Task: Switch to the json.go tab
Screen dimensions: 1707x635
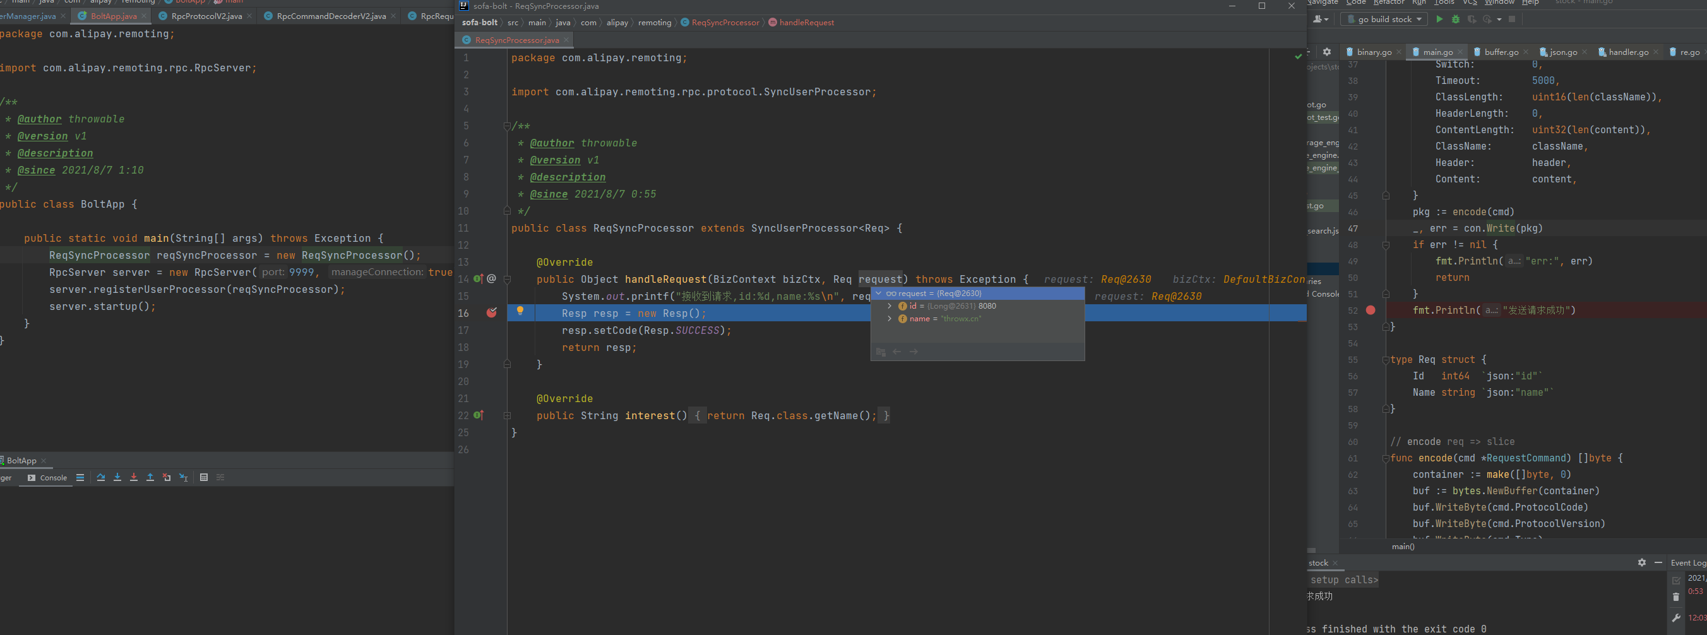Action: point(1562,52)
